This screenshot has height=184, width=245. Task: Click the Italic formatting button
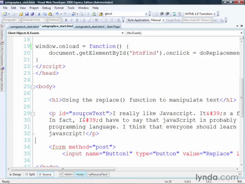coord(71,20)
